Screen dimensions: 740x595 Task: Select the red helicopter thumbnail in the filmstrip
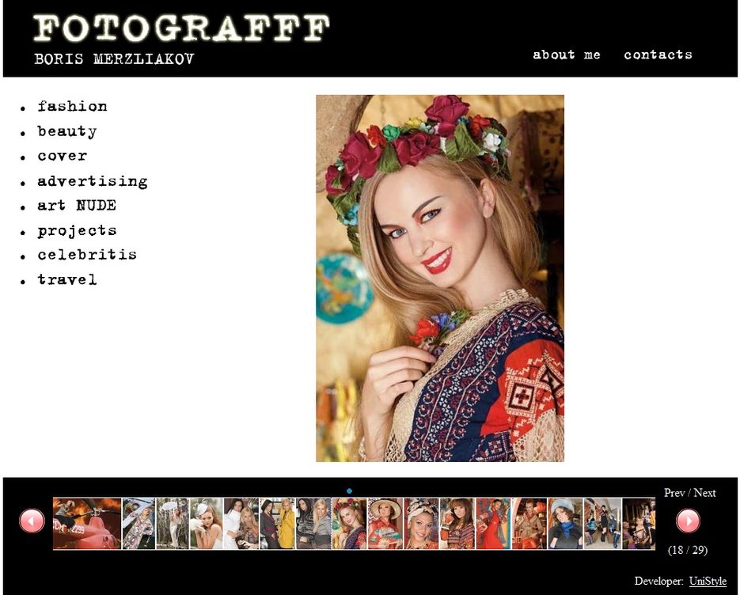point(86,522)
